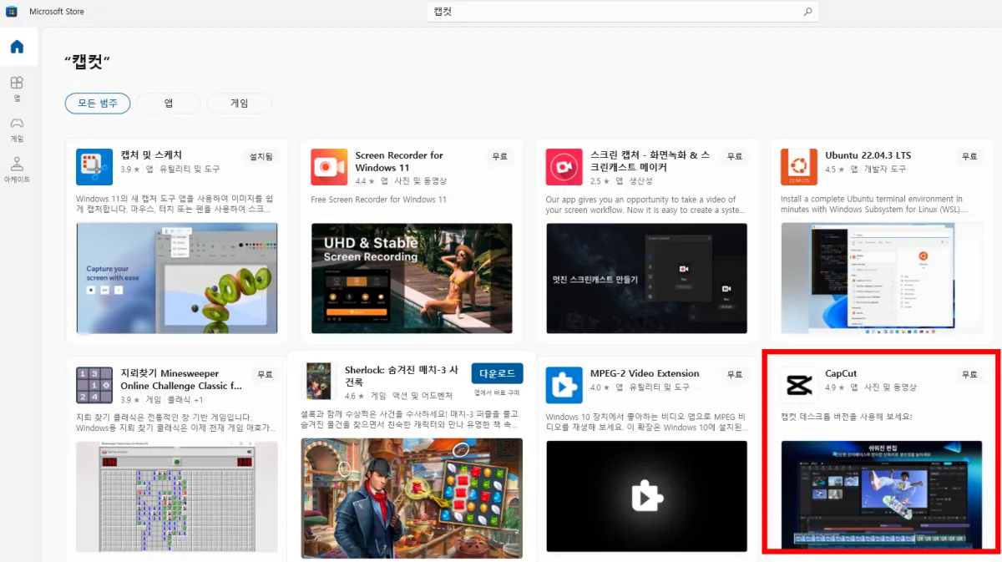Click the 무료 badge on Screen Recorder
The image size is (1002, 562).
[499, 156]
